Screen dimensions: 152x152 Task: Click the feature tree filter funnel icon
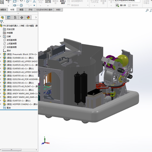tap(2, 22)
